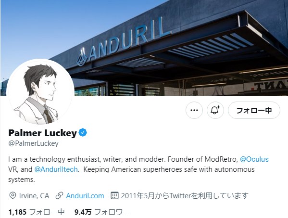Open the three-dot more options menu

194,110
